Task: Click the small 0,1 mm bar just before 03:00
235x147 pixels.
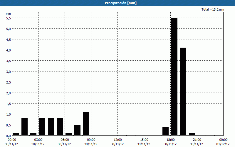Action: coord(33,134)
